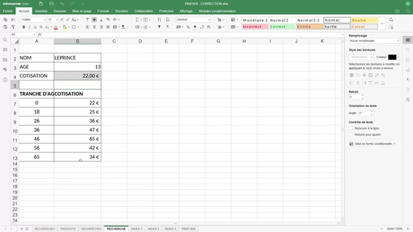Click the red font color button
The width and height of the screenshot is (413, 232).
pos(55,27)
